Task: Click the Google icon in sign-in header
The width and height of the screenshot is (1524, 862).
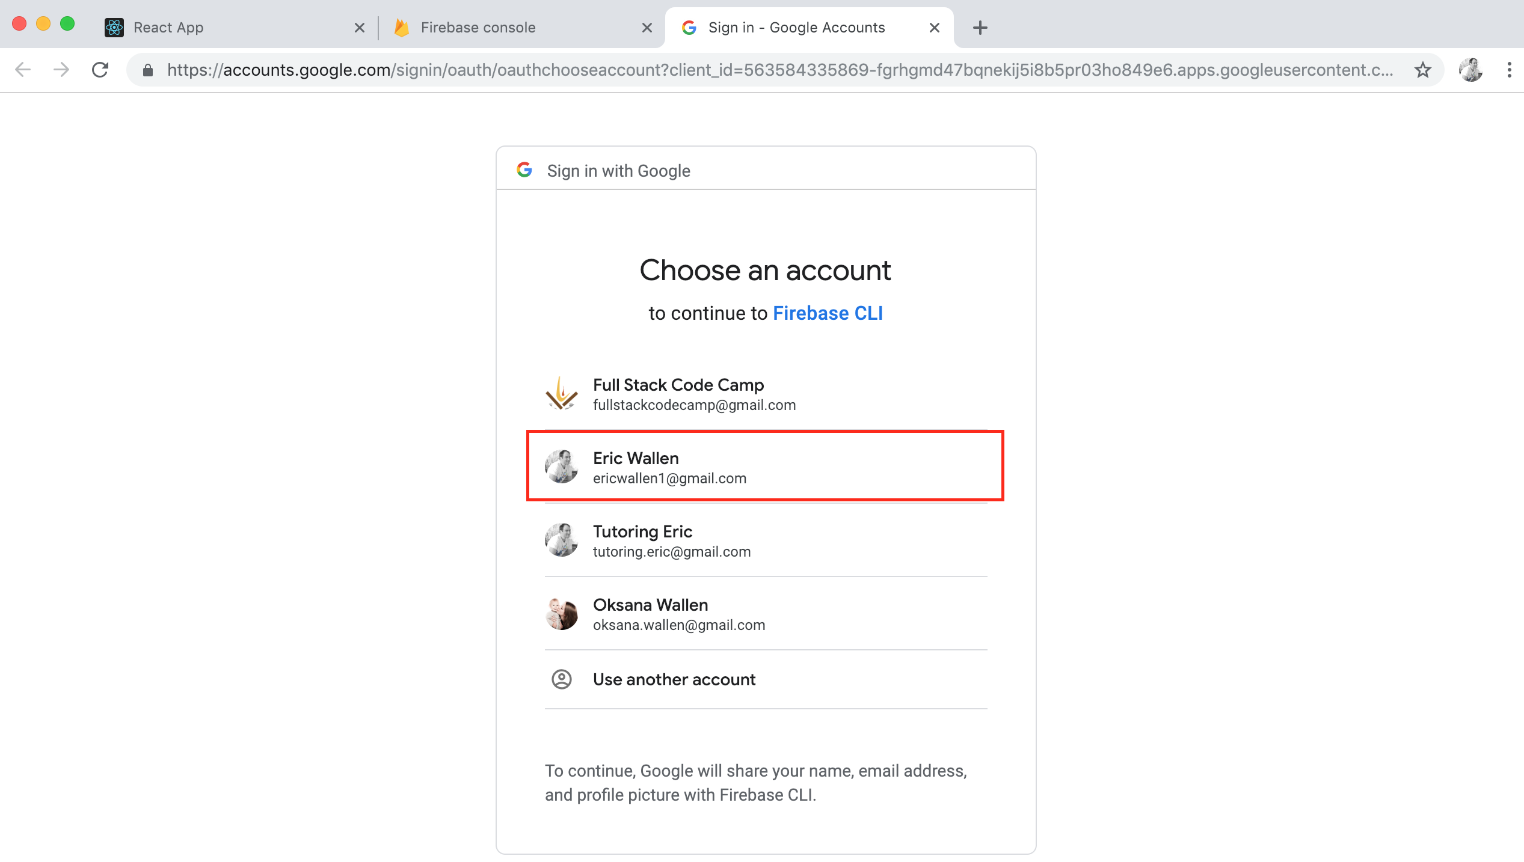Action: pyautogui.click(x=524, y=171)
